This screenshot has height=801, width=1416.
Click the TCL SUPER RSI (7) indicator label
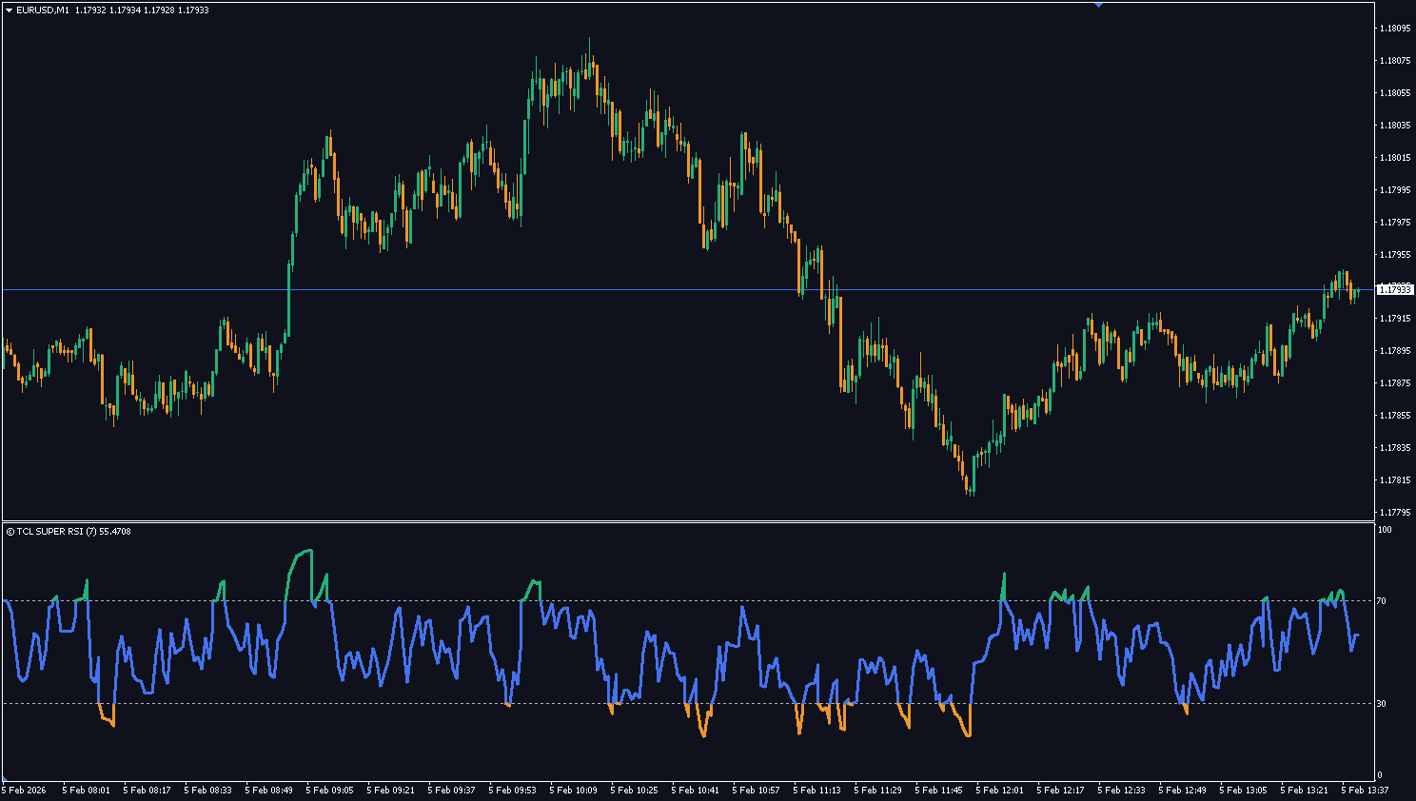click(x=56, y=532)
